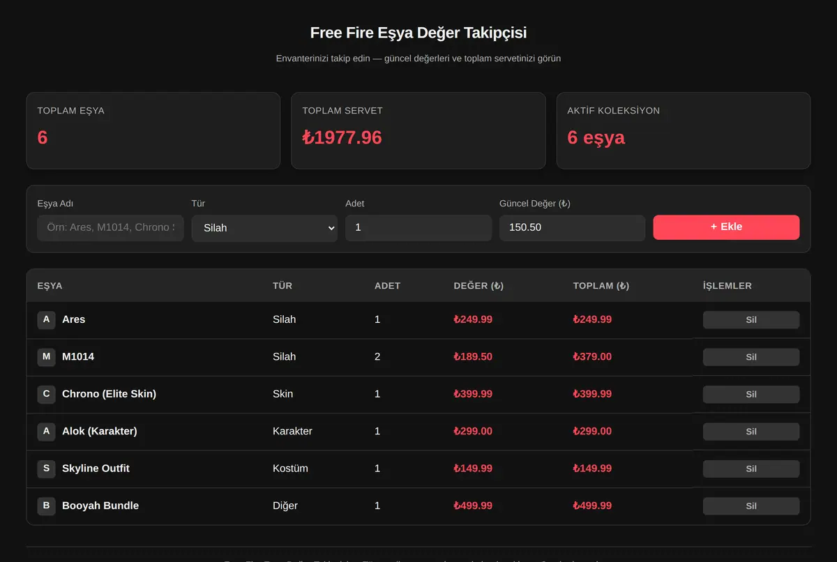Click the ₺189.50 unit value of M1014
The image size is (837, 562).
click(473, 356)
